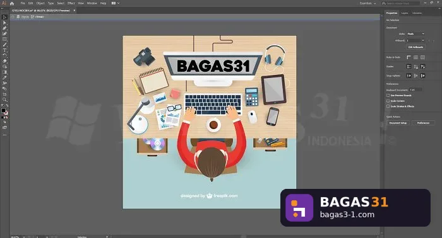Select the Type tool
This screenshot has width=442, height=238.
4,50
